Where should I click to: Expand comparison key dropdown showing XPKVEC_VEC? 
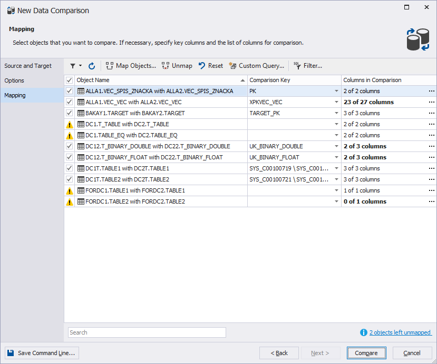tap(336, 103)
